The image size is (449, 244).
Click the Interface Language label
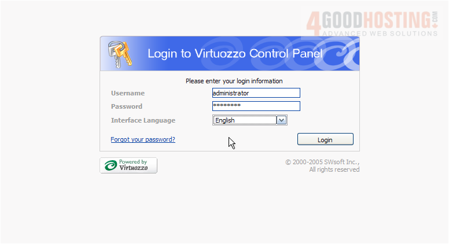point(143,120)
